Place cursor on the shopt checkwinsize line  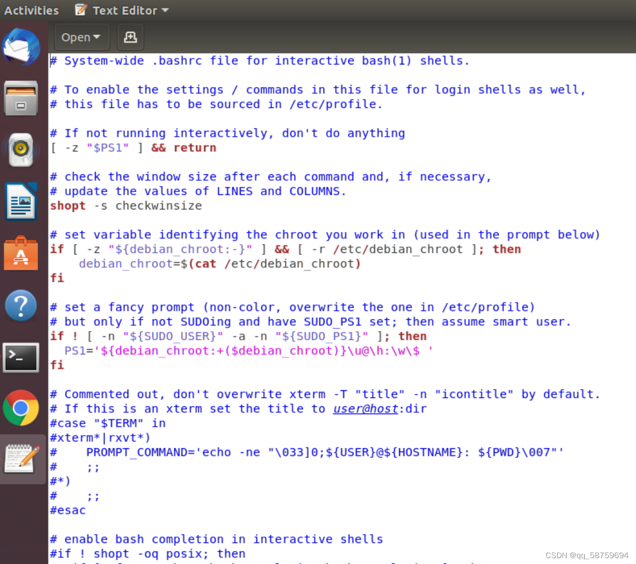126,206
